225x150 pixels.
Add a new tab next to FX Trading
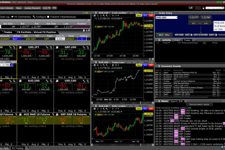click(27, 148)
